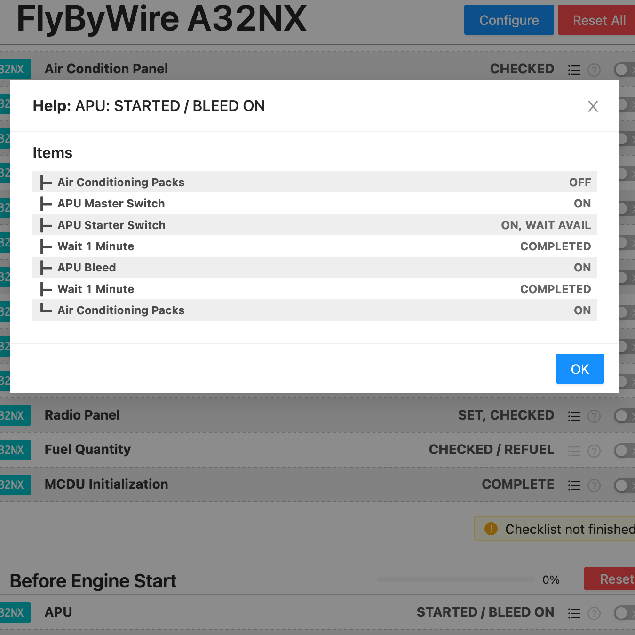This screenshot has height=635, width=635.
Task: Close the APU help dialog with the X
Action: 593,106
